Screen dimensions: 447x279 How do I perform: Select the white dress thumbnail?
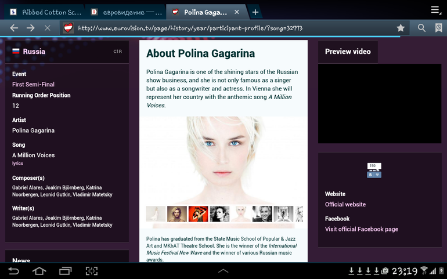156,214
